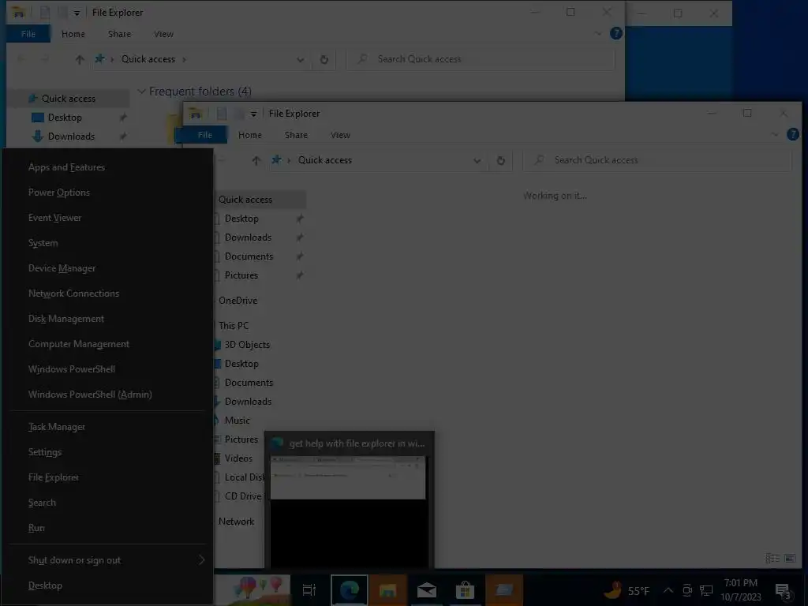Open Task View on the taskbar

(309, 590)
